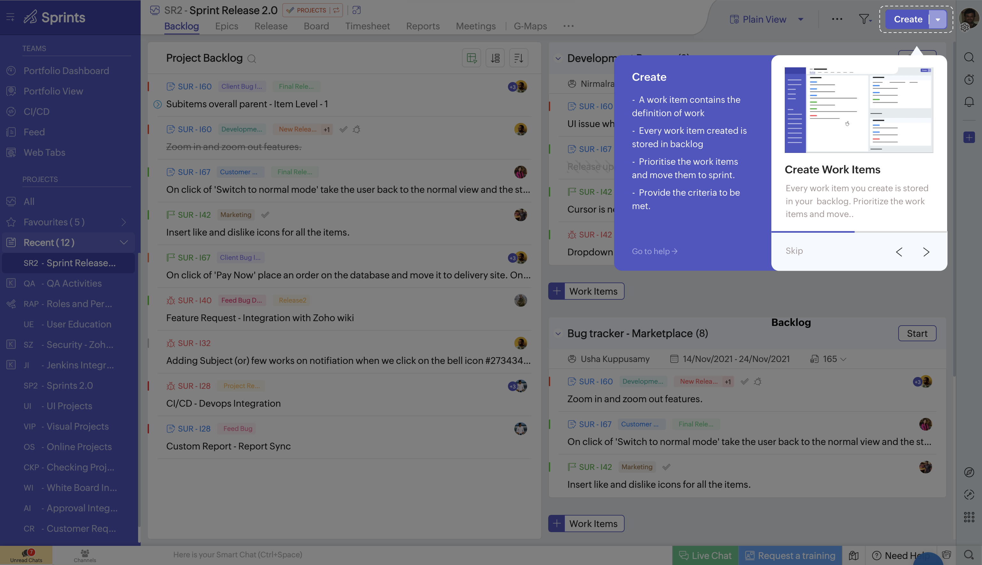The image size is (982, 565).
Task: Click the green sheet view icon above backlog
Action: pyautogui.click(x=472, y=57)
